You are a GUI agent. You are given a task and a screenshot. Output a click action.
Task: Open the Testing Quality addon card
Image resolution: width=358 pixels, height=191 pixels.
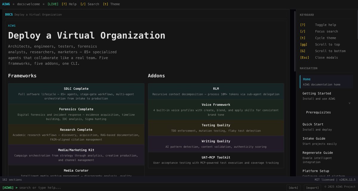click(x=216, y=128)
